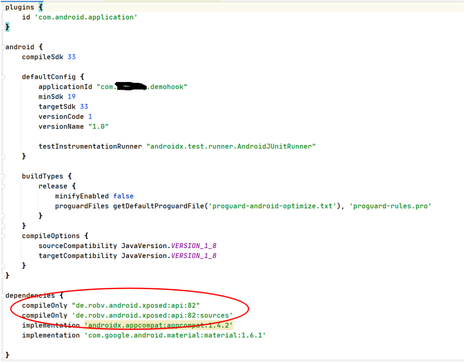Click the targetSdk value 33
466x362 pixels.
(84, 107)
